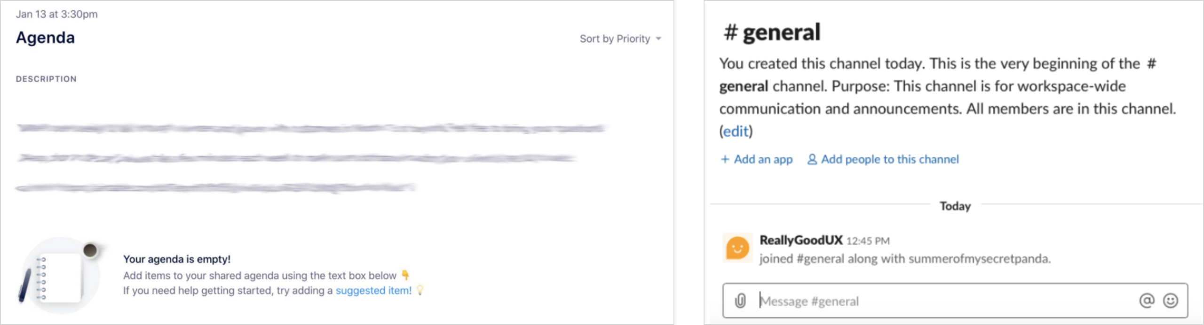Click Add an app

tap(757, 160)
